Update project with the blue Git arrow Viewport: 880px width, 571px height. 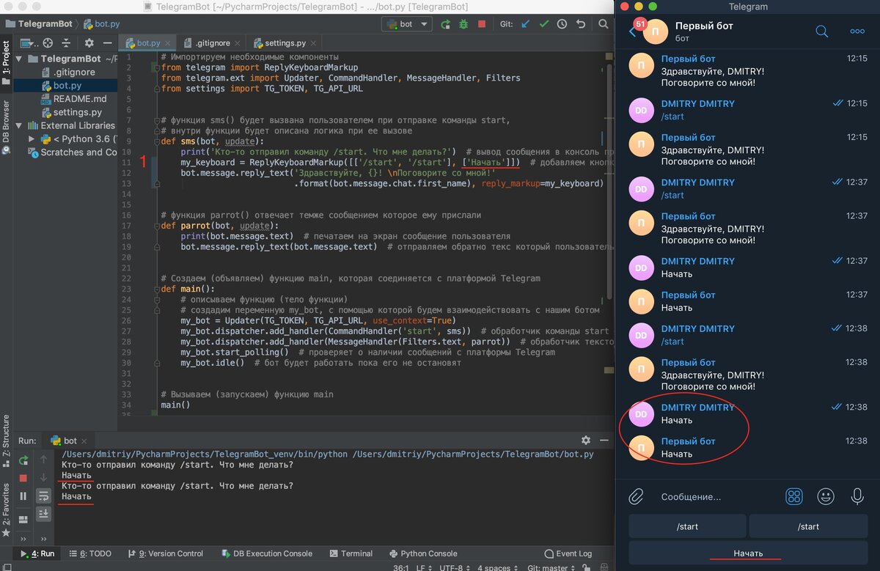pos(525,24)
